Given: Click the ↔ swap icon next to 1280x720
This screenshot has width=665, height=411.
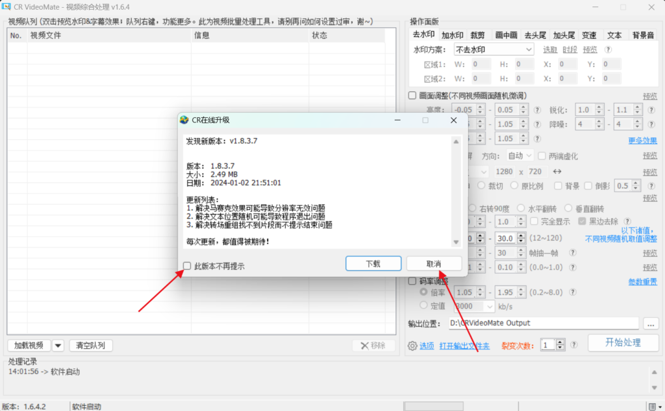Looking at the screenshot, I should (557, 172).
